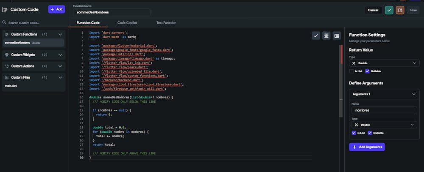
Task: Uncheck Nullable under Return Value
Action: (367, 71)
